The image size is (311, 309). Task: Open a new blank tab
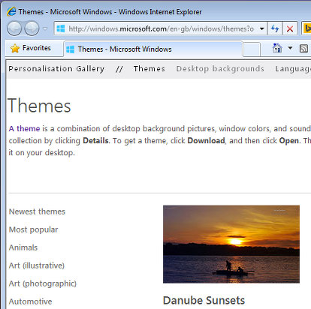pos(252,49)
